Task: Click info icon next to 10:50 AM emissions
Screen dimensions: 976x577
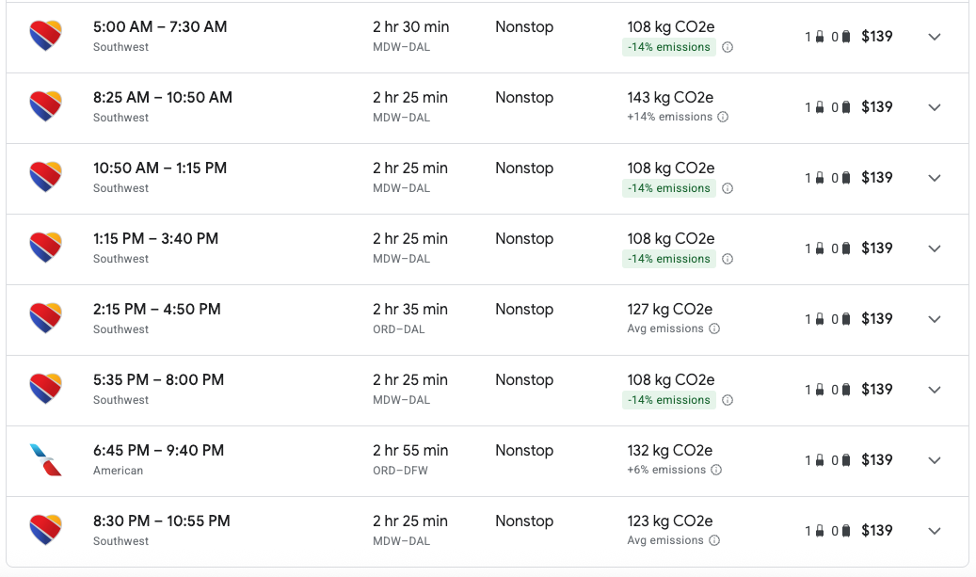Action: point(727,188)
